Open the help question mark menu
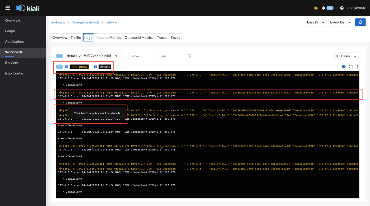This screenshot has width=370, height=206. (x=342, y=8)
